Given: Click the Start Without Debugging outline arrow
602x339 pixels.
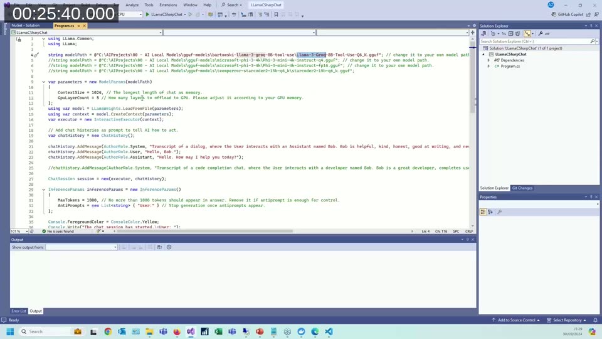Looking at the screenshot, I should coord(190,14).
